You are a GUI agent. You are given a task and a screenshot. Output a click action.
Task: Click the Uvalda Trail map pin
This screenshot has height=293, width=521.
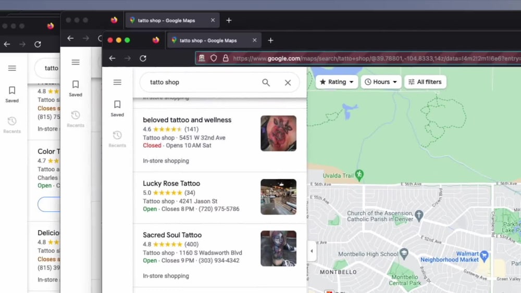pos(359,175)
